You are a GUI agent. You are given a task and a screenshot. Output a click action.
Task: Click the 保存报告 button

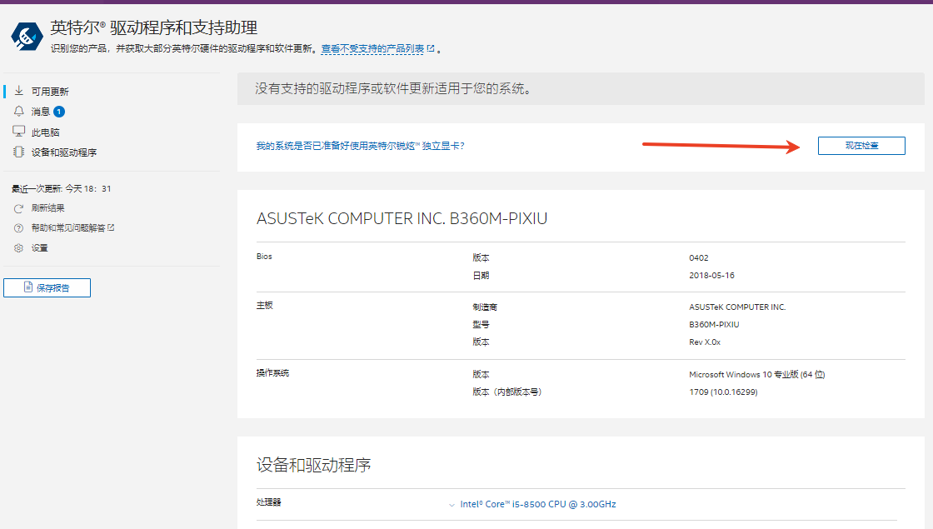(x=47, y=287)
